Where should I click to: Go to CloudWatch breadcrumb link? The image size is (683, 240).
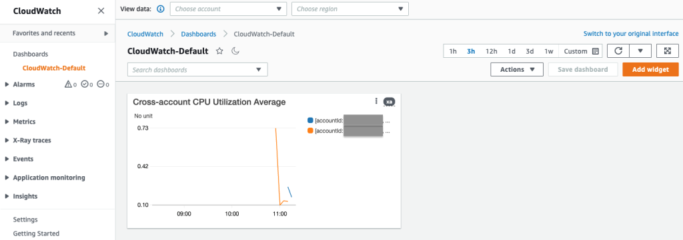145,34
